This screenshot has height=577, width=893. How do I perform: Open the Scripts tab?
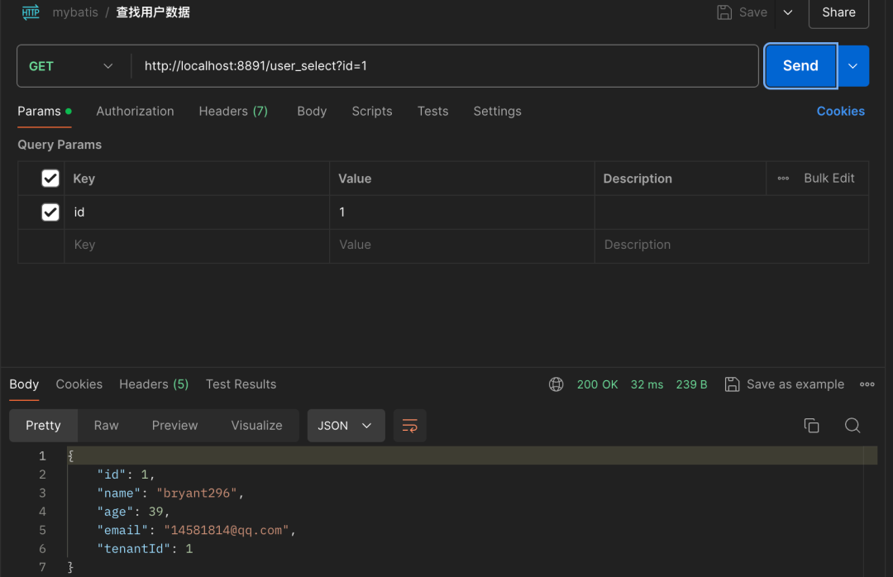point(372,111)
